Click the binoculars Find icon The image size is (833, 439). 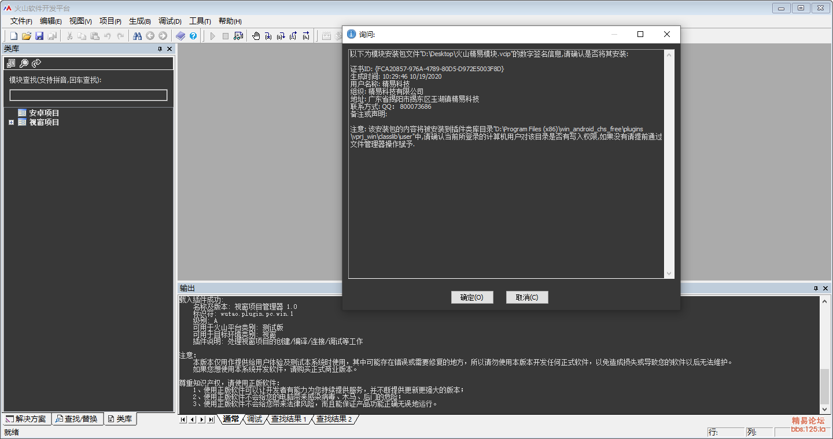(138, 36)
